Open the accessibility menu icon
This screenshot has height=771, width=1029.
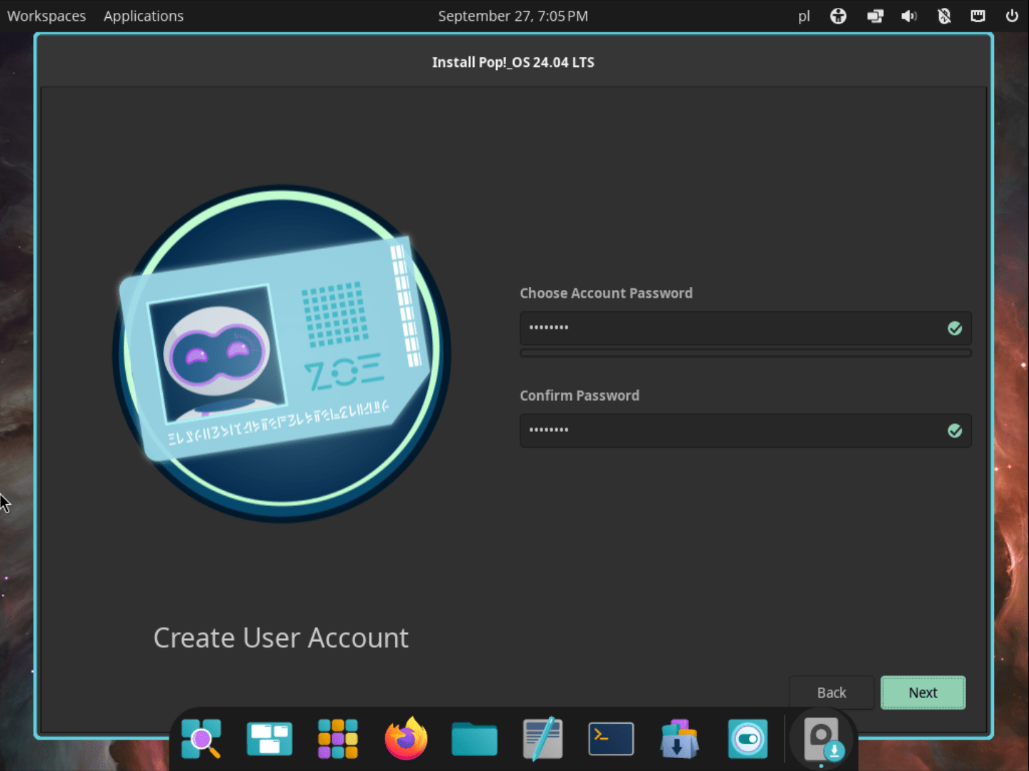[838, 16]
